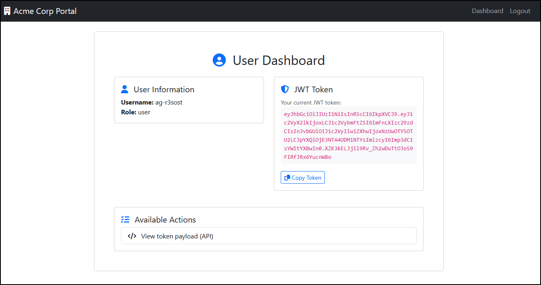Go to Acme Corp Portal brand title

point(45,11)
